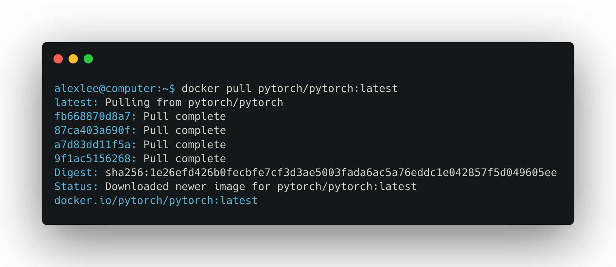Open the docker.io/pytorch/pytorch:latest link
Image resolution: width=616 pixels, height=267 pixels.
point(156,200)
